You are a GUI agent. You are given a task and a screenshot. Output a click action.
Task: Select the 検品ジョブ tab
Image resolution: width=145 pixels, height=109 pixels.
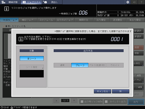pyautogui.click(x=27, y=20)
